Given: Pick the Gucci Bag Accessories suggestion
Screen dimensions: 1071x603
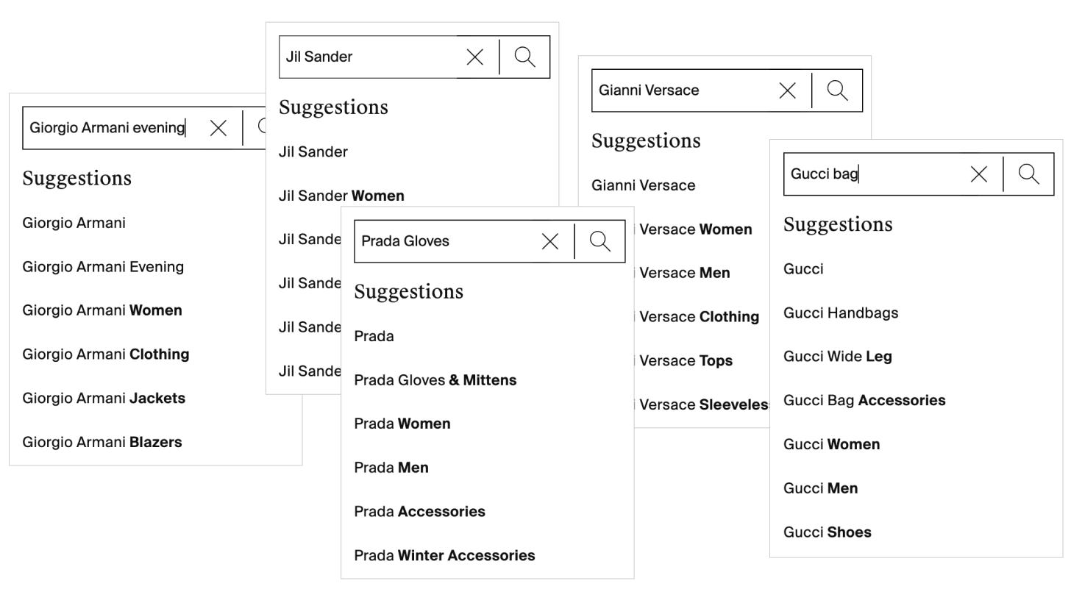Looking at the screenshot, I should tap(864, 401).
